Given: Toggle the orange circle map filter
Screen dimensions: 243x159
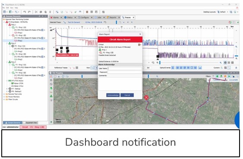Looking at the screenshot, I should tap(225, 76).
